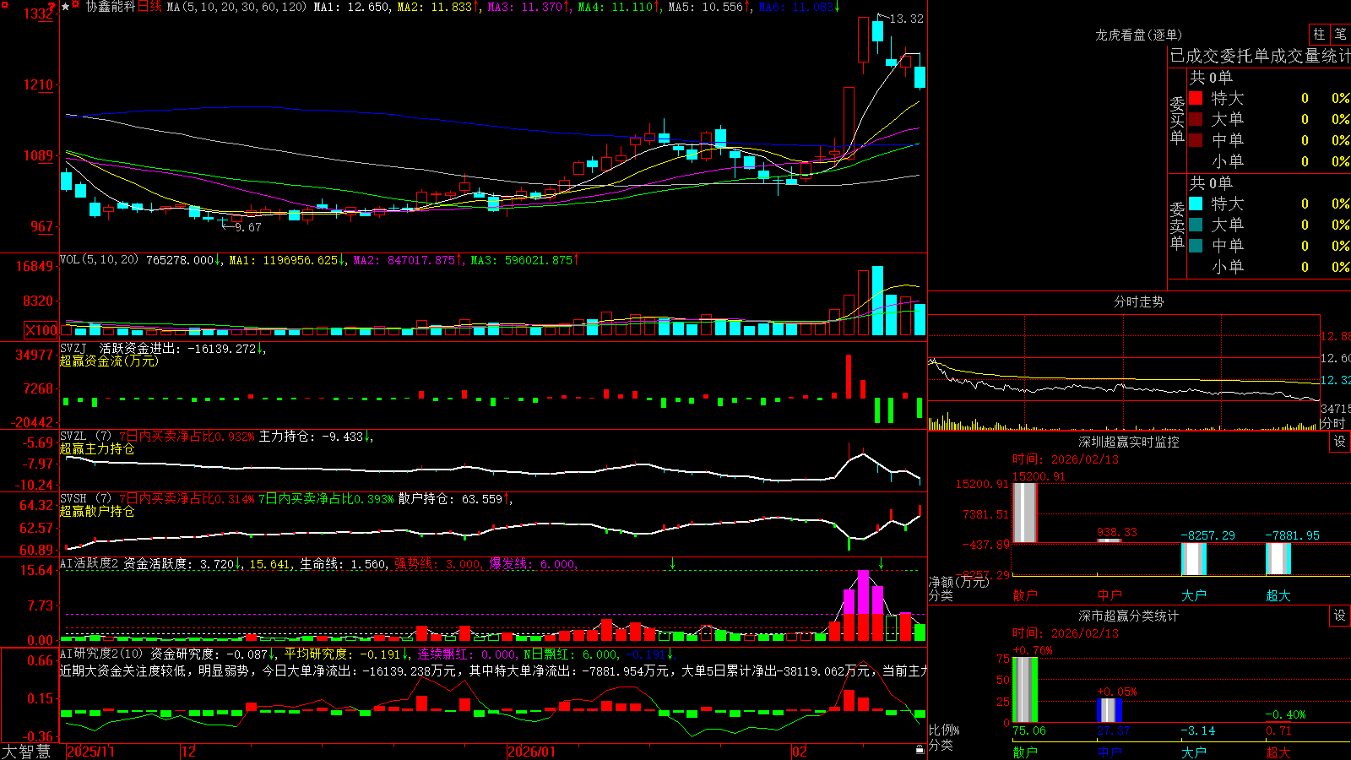The width and height of the screenshot is (1351, 760).
Task: Click 已成交委托单成交量统计 header
Action: tap(1260, 56)
